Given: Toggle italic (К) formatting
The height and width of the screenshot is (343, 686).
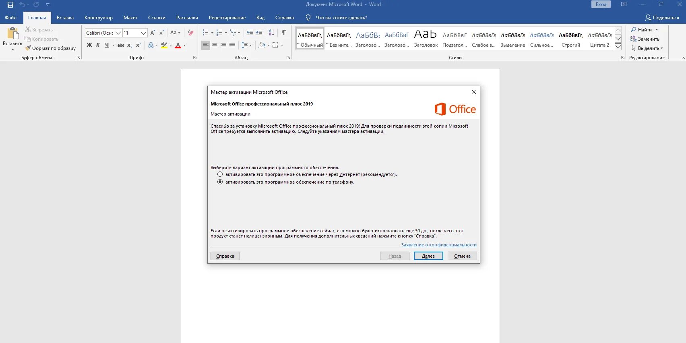Looking at the screenshot, I should (98, 45).
